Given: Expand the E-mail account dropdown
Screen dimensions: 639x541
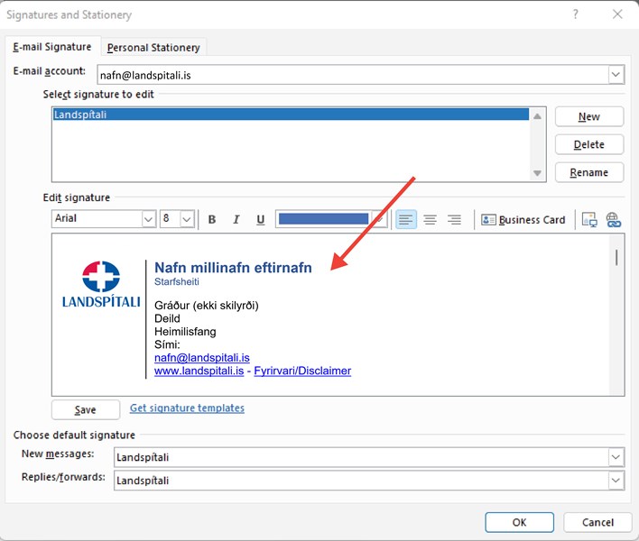Looking at the screenshot, I should tap(616, 75).
